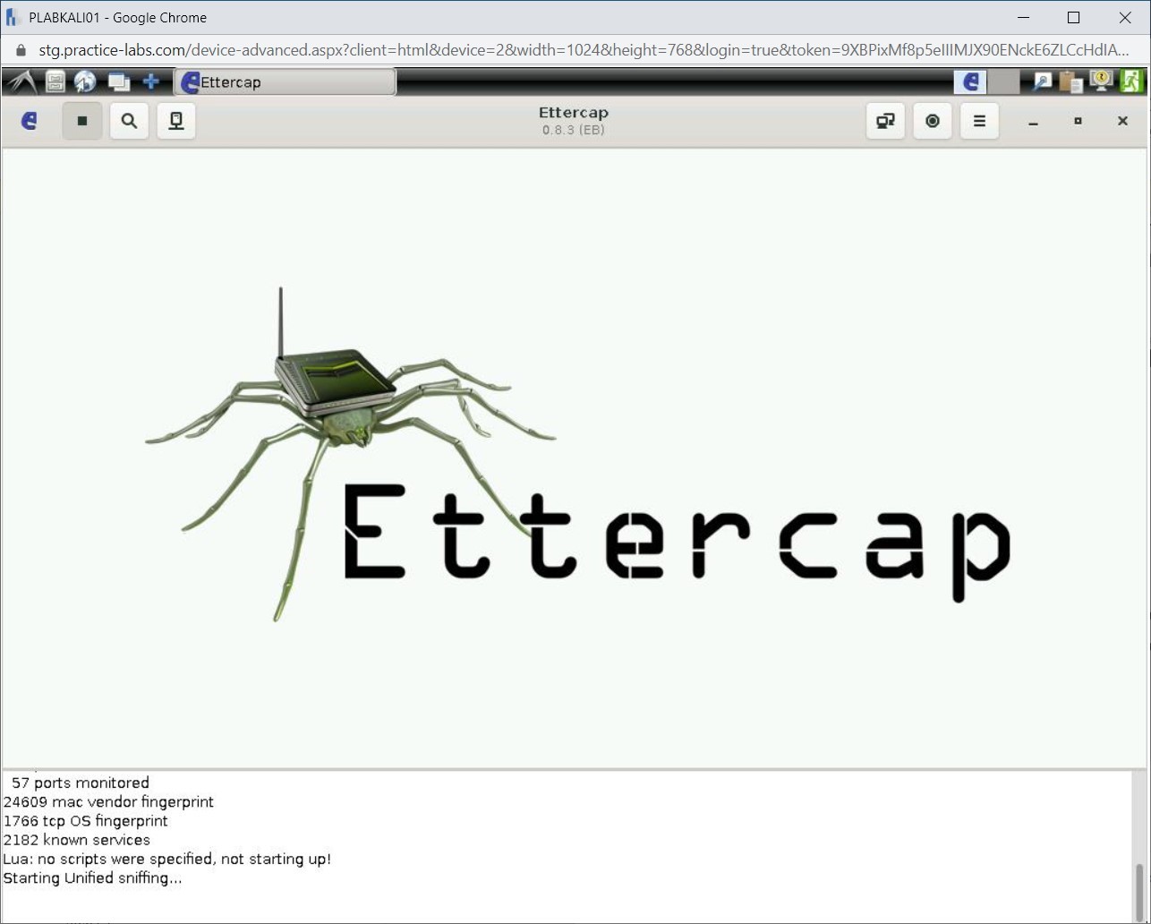
Task: Open the MITM attacks menu with two-computers icon
Action: [884, 121]
